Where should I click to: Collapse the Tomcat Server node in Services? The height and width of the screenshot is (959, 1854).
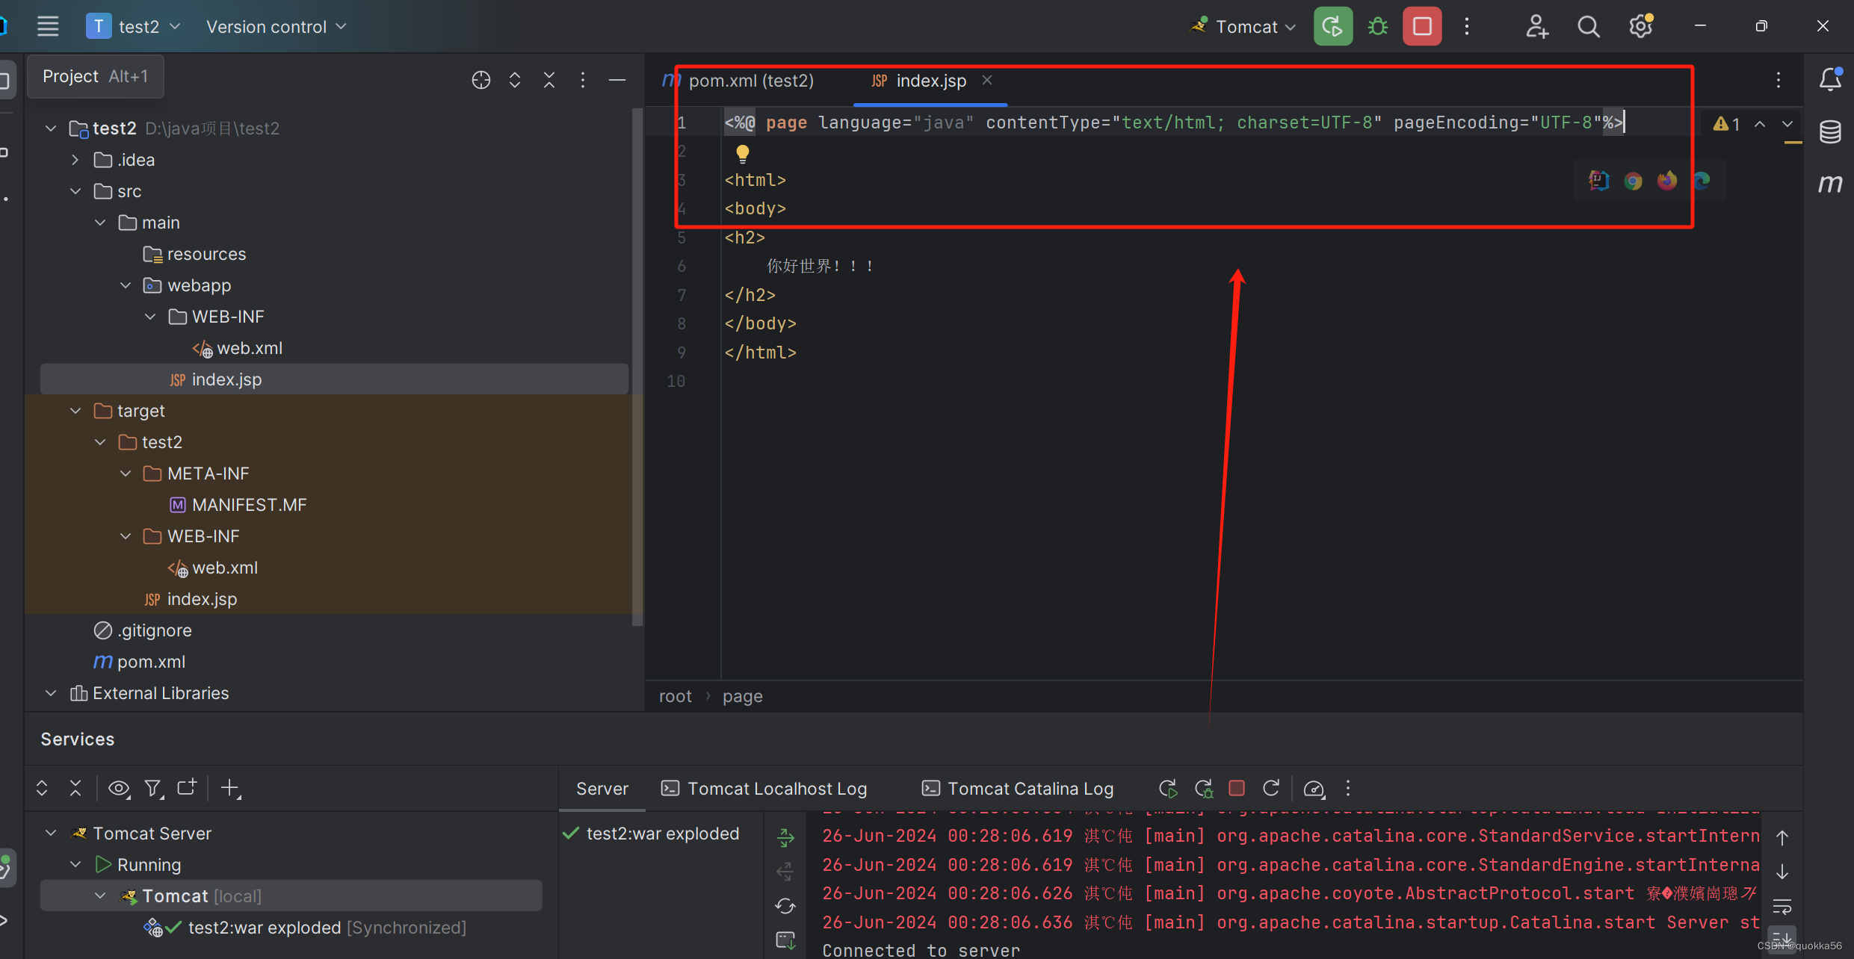click(51, 833)
